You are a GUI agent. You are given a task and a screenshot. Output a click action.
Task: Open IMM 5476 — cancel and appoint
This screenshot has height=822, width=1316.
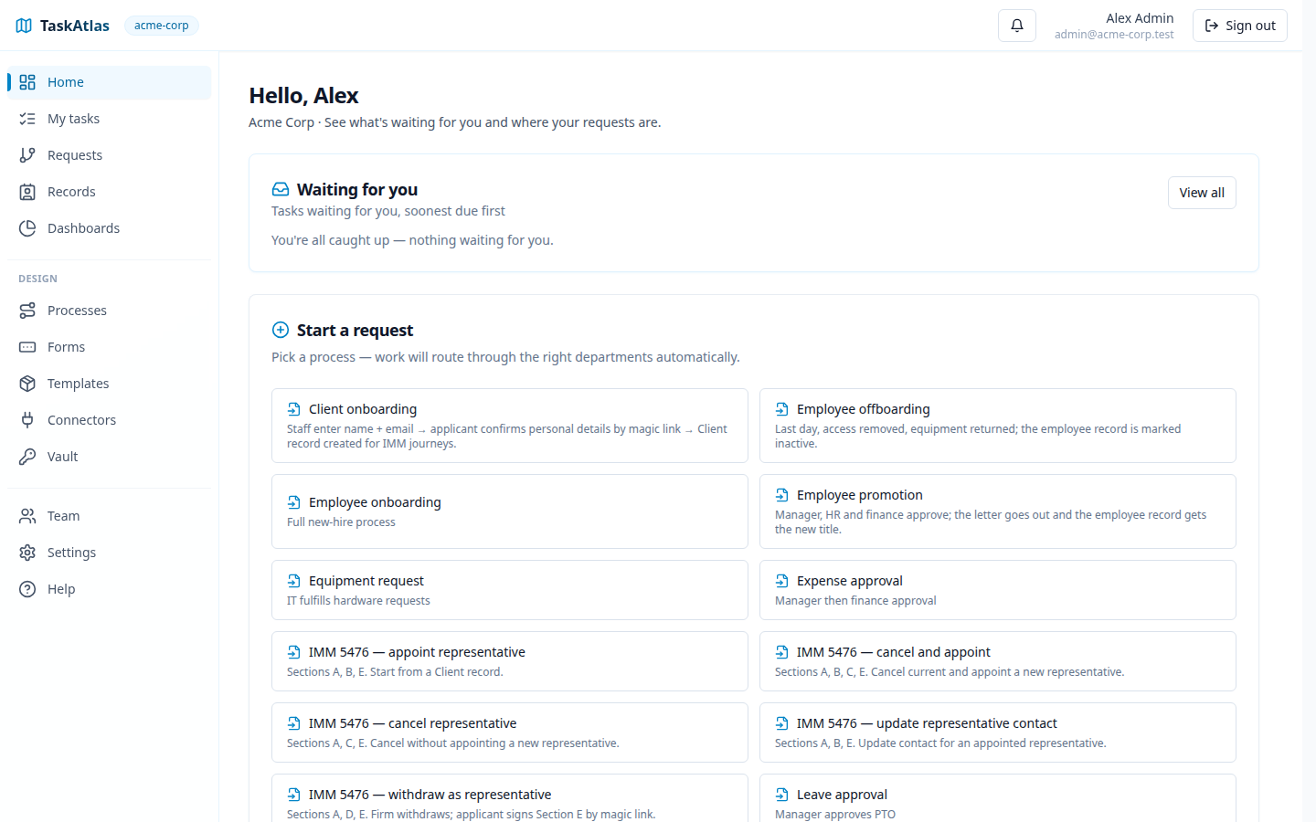(x=998, y=661)
